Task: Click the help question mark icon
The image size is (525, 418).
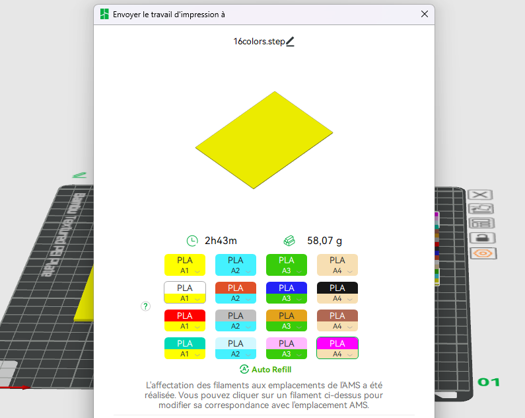Action: coord(145,306)
